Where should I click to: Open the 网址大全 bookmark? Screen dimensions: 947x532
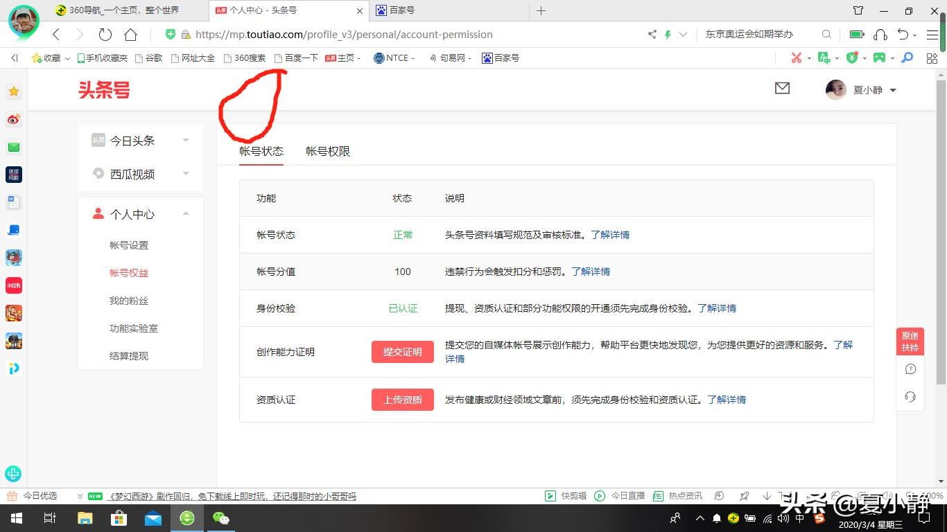193,58
